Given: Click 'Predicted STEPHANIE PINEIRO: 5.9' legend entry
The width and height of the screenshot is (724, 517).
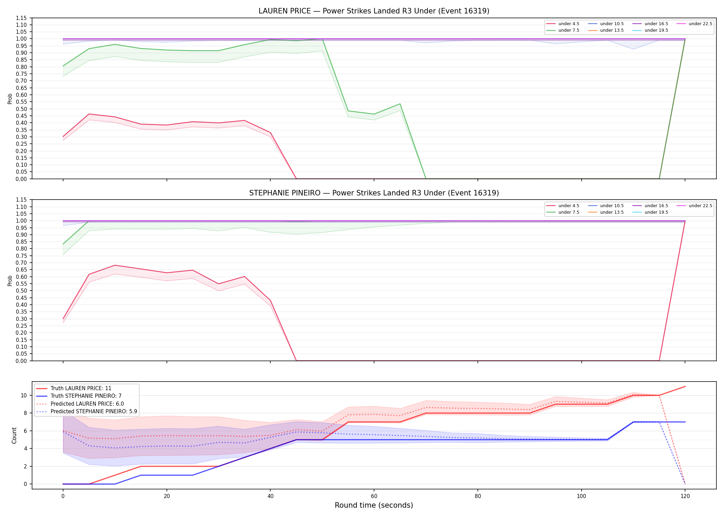Looking at the screenshot, I should pos(87,412).
